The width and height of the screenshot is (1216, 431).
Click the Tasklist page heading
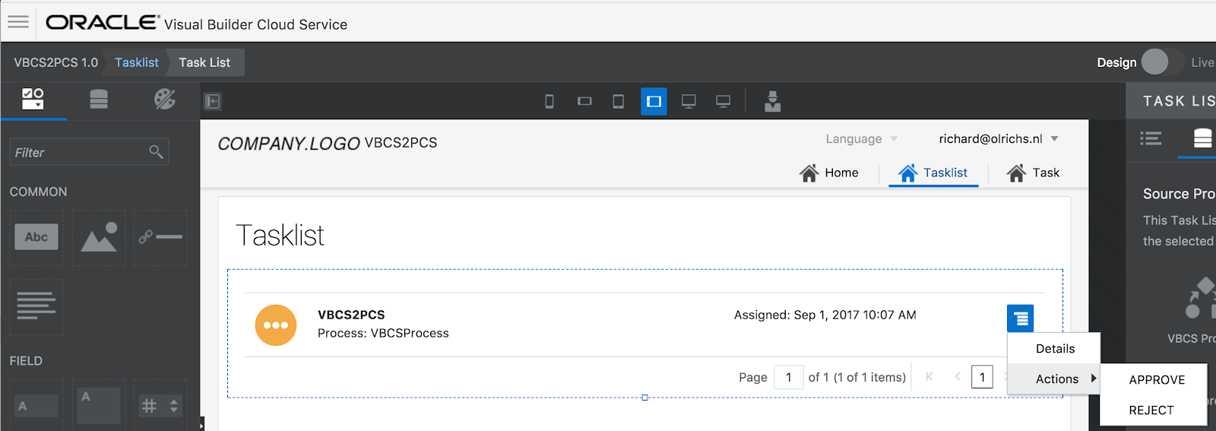pos(280,236)
